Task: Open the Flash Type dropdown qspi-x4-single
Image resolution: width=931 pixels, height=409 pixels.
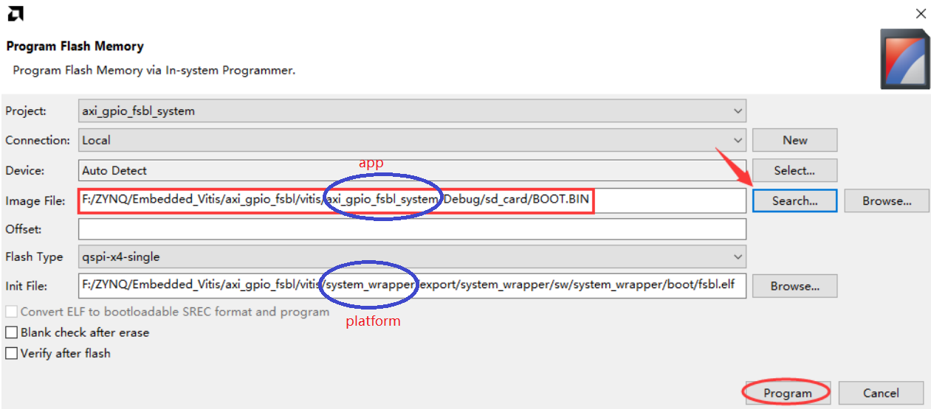Action: click(x=412, y=257)
